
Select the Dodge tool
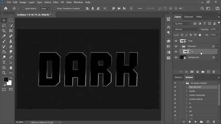point(4,57)
